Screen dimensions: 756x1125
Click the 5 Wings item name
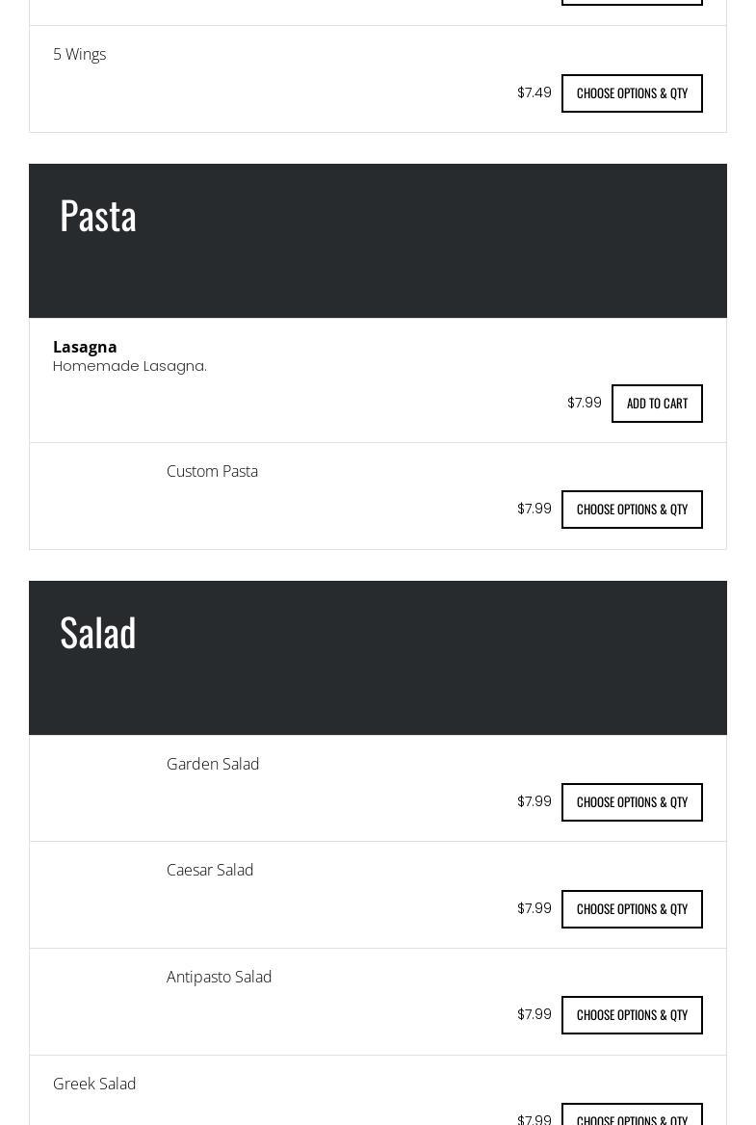click(80, 55)
